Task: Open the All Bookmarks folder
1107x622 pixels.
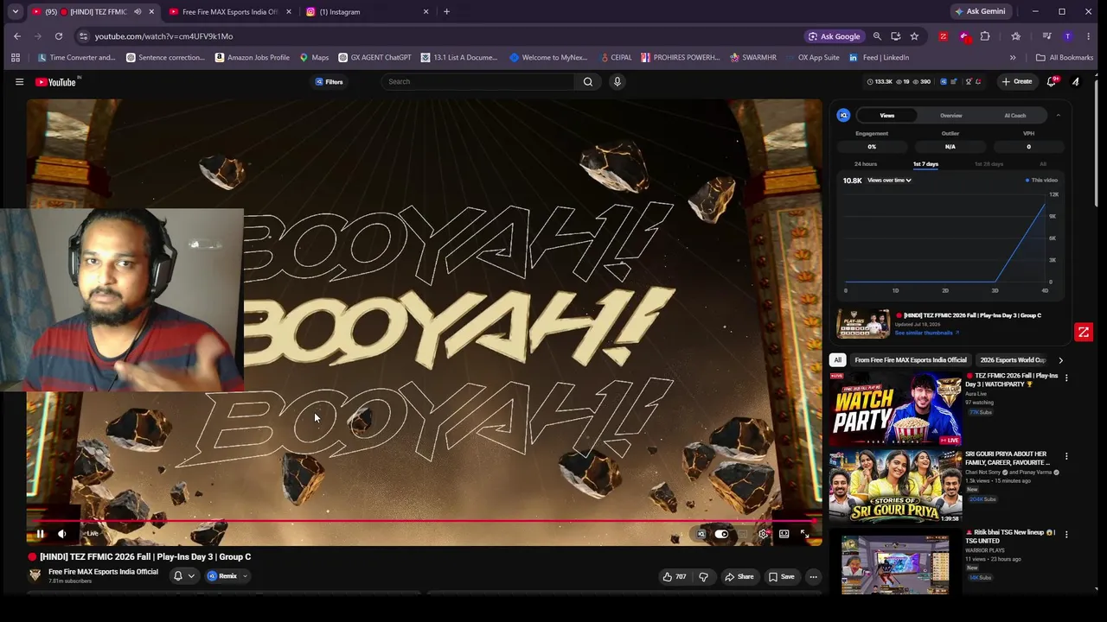Action: (1065, 57)
